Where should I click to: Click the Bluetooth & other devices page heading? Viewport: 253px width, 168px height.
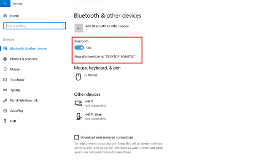pyautogui.click(x=108, y=16)
